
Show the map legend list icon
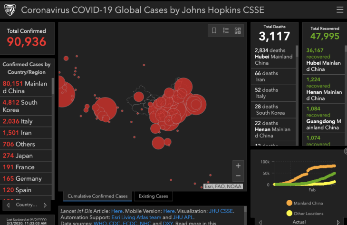226,30
